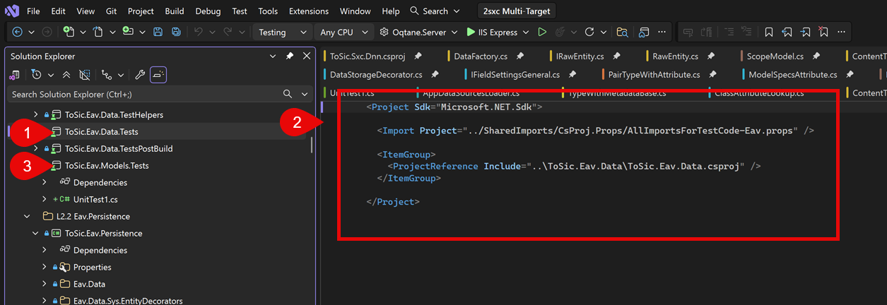Unpin the IRawEntity.cs tab

617,56
